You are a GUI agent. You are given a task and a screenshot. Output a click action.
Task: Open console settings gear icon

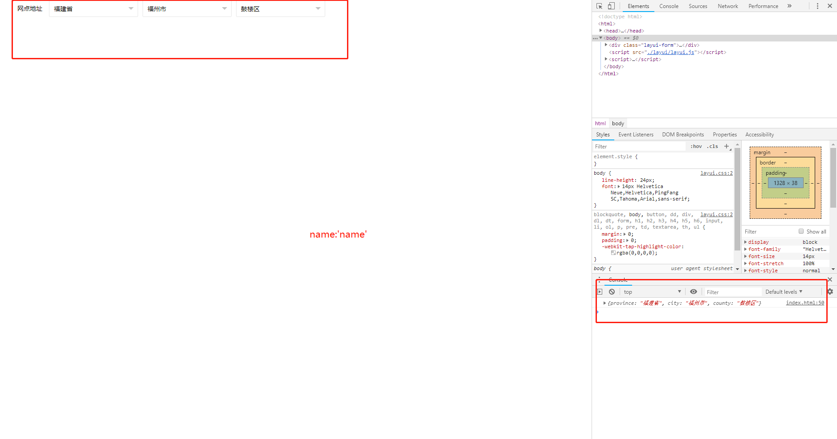[x=830, y=291]
